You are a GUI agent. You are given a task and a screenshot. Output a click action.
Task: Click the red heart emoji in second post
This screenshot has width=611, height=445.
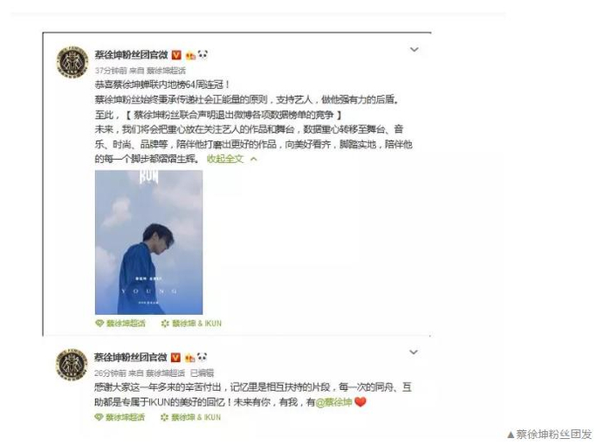[x=360, y=401]
